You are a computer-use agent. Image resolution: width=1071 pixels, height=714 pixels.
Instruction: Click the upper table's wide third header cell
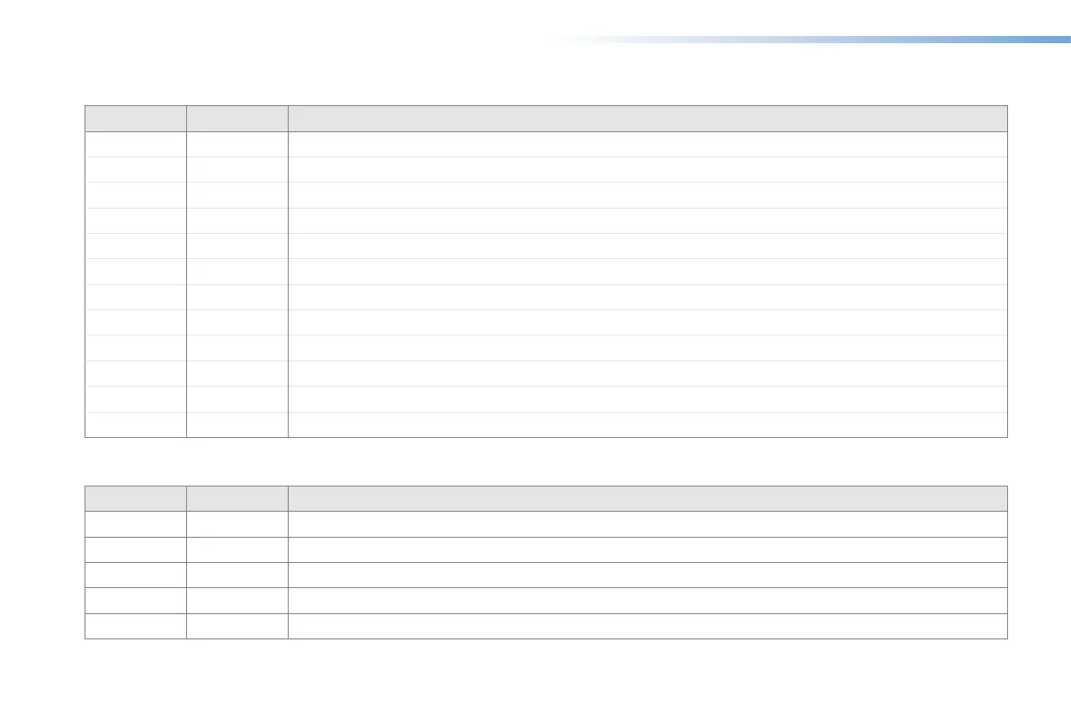(x=647, y=119)
